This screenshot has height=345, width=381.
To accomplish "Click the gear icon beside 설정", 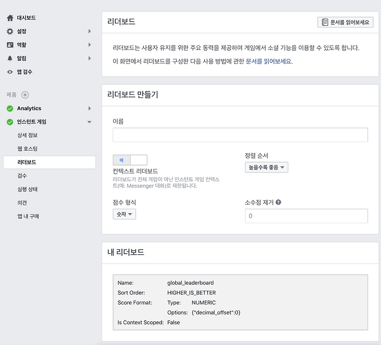I will point(10,31).
